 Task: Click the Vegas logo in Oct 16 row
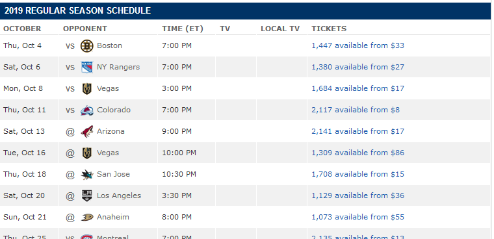86,153
